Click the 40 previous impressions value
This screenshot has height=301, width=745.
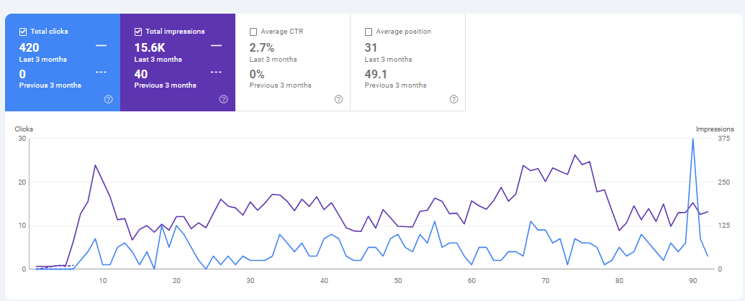[141, 74]
